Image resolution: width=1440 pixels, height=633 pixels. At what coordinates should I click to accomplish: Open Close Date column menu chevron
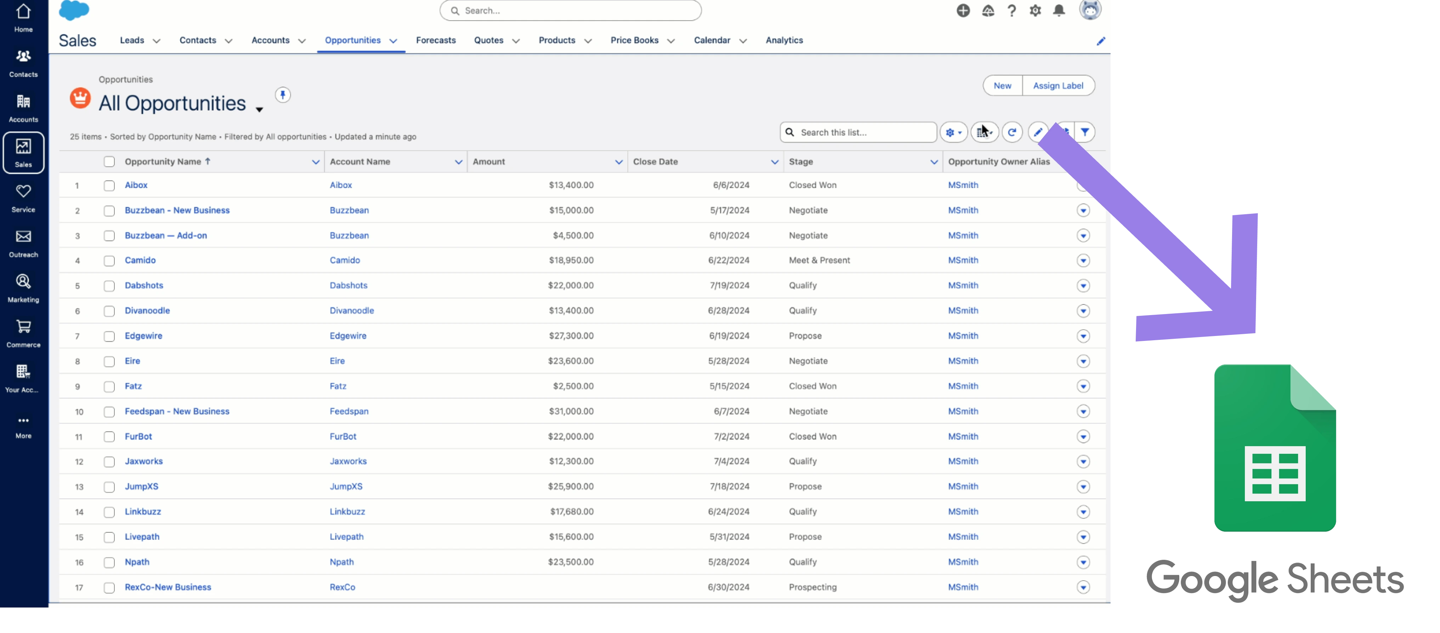(x=774, y=162)
